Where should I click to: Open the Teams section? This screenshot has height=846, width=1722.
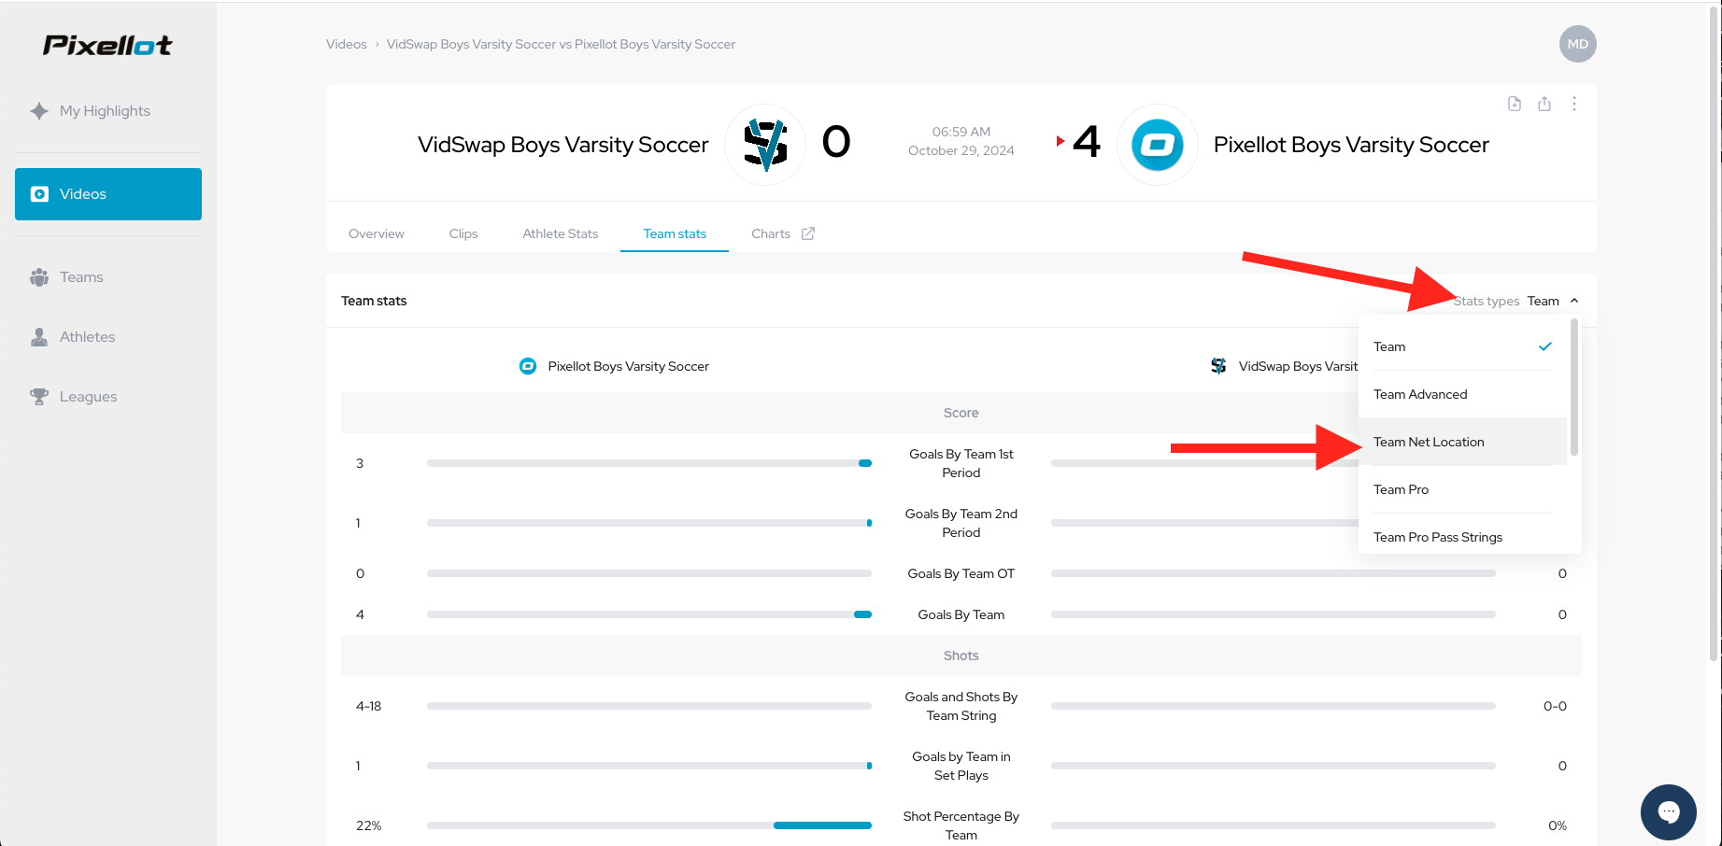click(x=81, y=277)
